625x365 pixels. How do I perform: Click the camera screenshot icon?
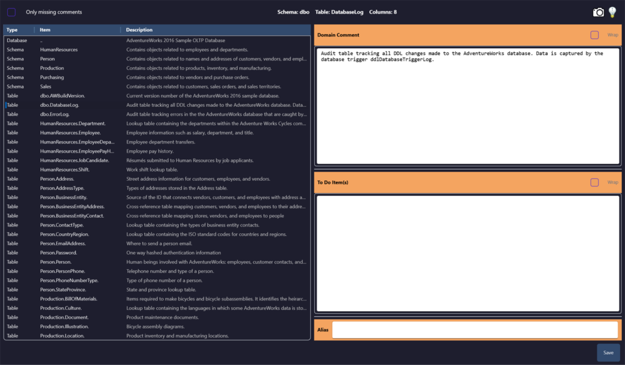(x=598, y=12)
